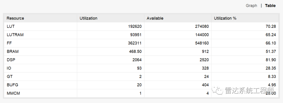Viewport: 283px width, 103px height.
Task: Select the LUT resource row
Action: pos(141,26)
